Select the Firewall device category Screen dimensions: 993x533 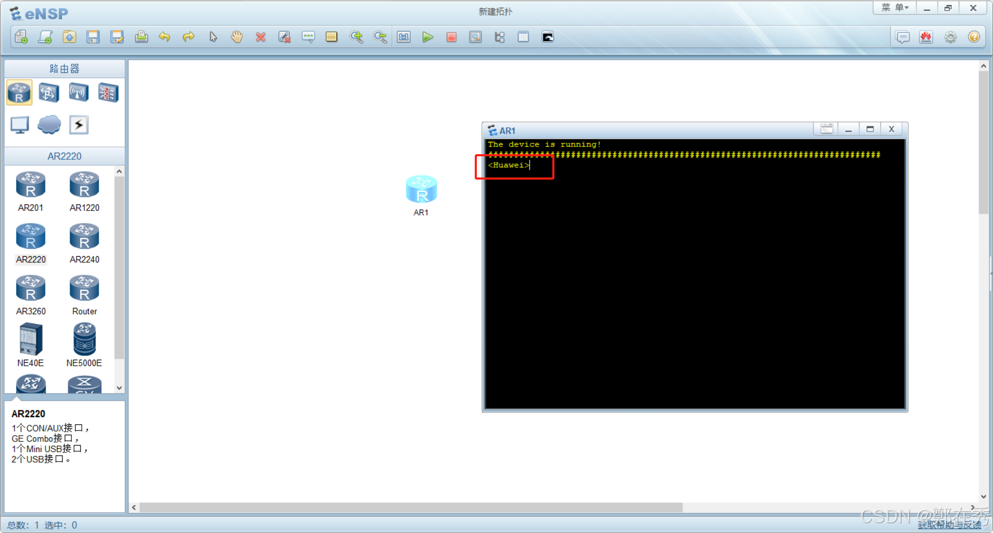(108, 93)
